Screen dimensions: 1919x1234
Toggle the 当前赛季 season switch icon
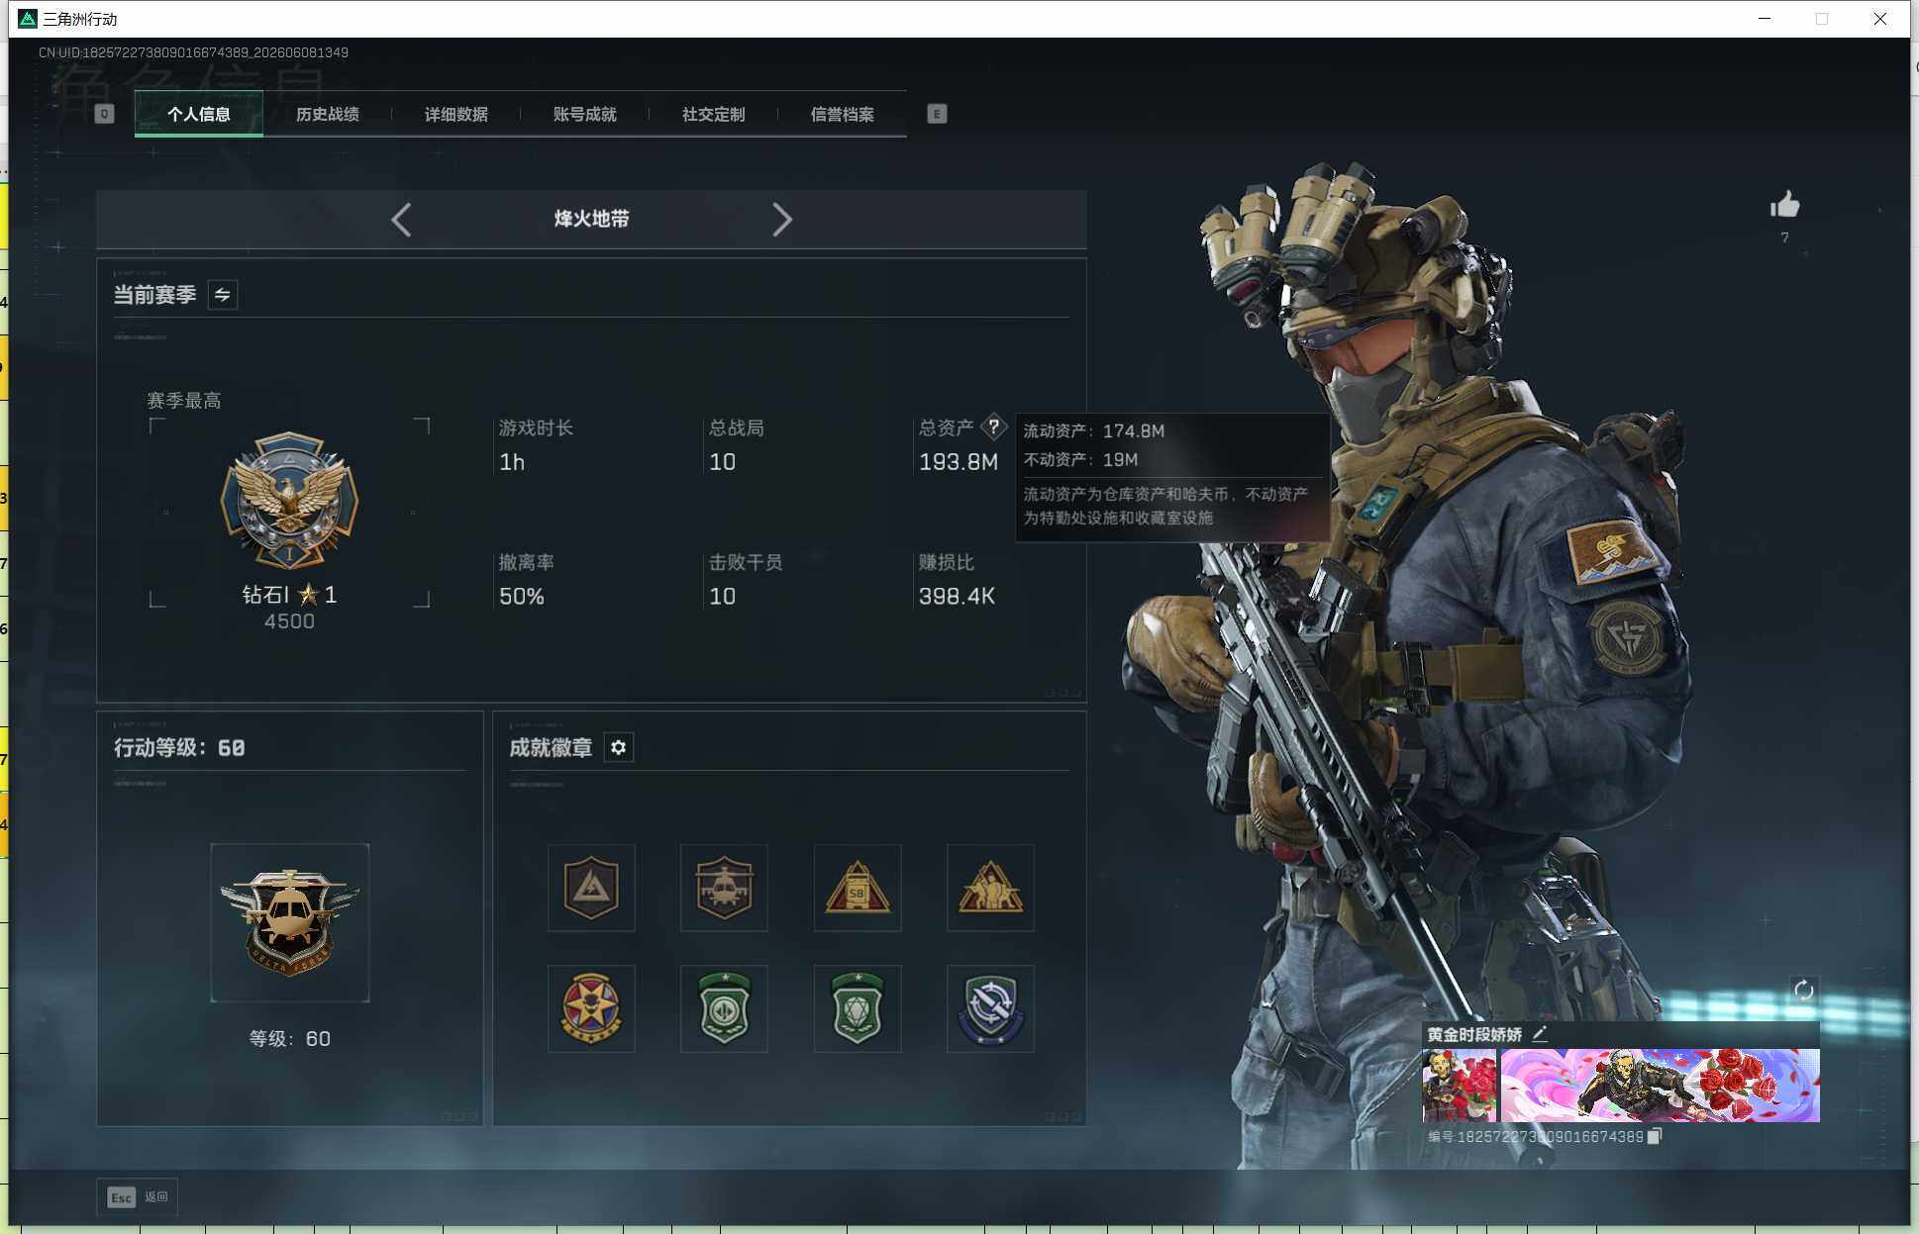click(223, 295)
